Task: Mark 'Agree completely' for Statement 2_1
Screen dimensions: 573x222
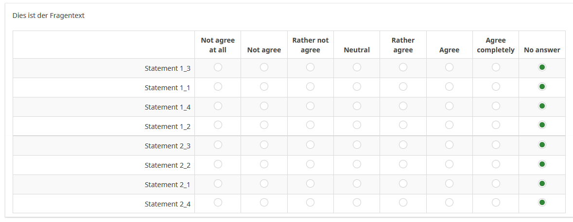Action: [x=496, y=184]
